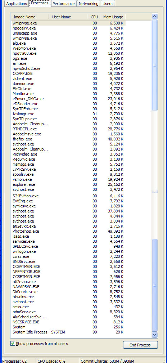168x363 pixels.
Task: Sort by Image Name column header
Action: click(29, 17)
